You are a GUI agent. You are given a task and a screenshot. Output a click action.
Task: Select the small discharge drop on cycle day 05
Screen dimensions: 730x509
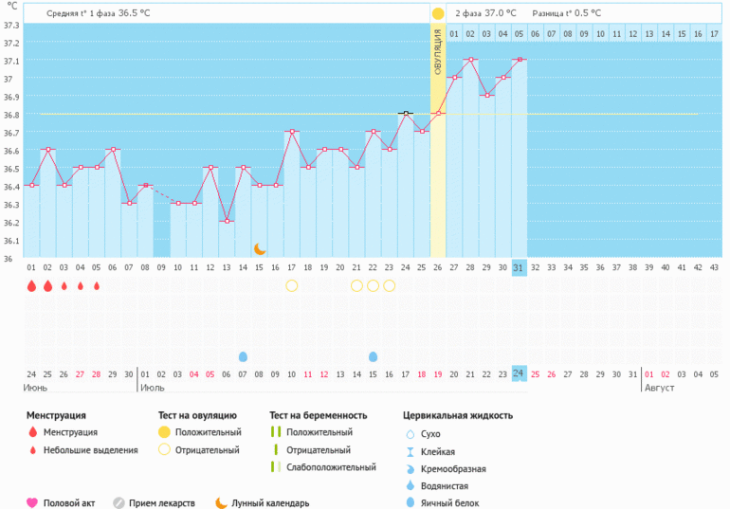point(96,285)
